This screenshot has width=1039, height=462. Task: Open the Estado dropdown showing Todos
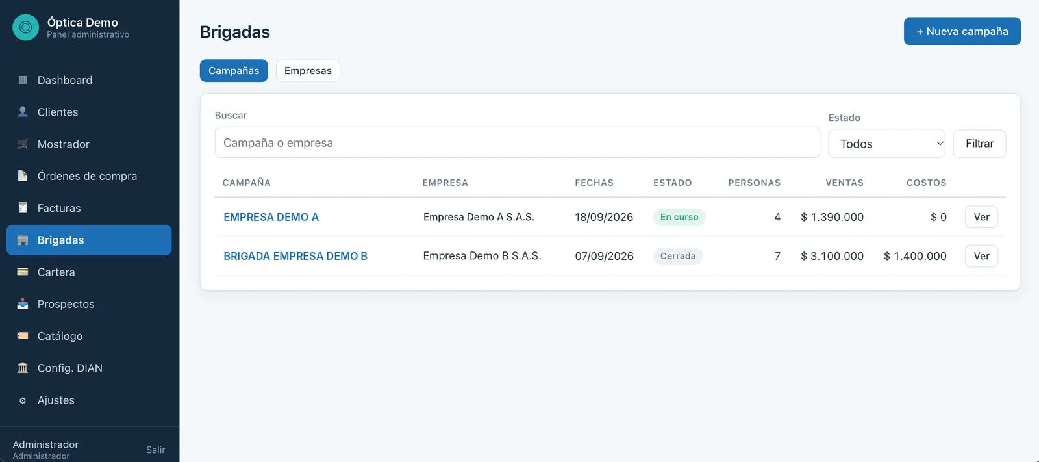click(886, 144)
